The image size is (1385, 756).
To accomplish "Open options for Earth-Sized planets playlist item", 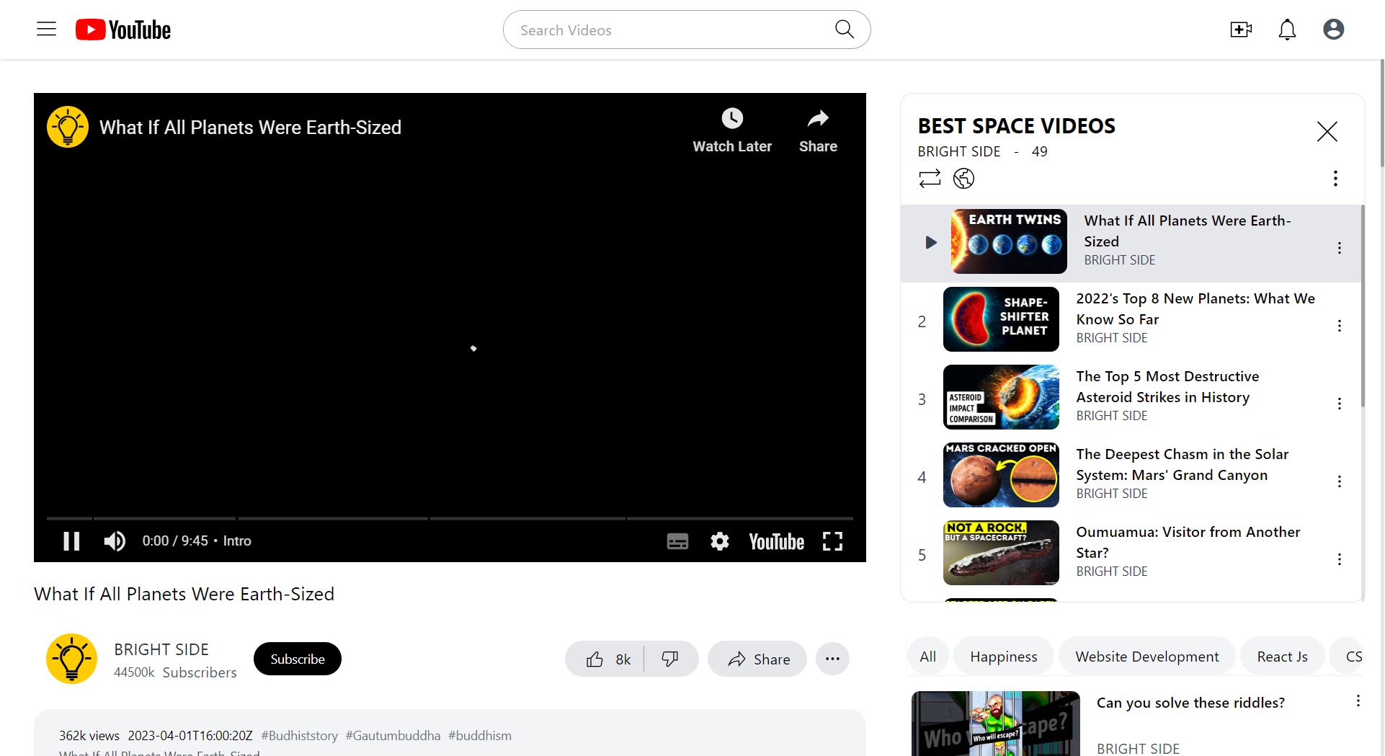I will pyautogui.click(x=1340, y=248).
